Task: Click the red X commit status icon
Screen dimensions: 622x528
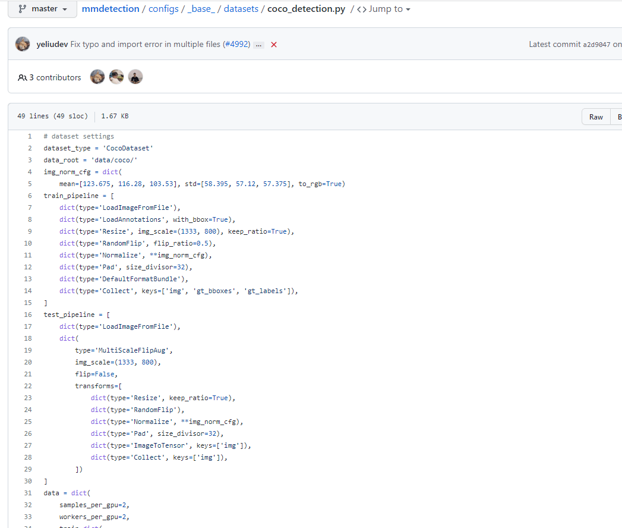Action: point(273,44)
